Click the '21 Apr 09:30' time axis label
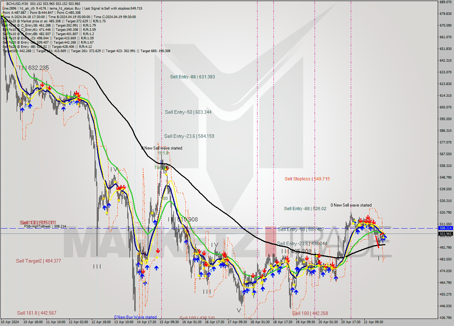 click(x=373, y=322)
